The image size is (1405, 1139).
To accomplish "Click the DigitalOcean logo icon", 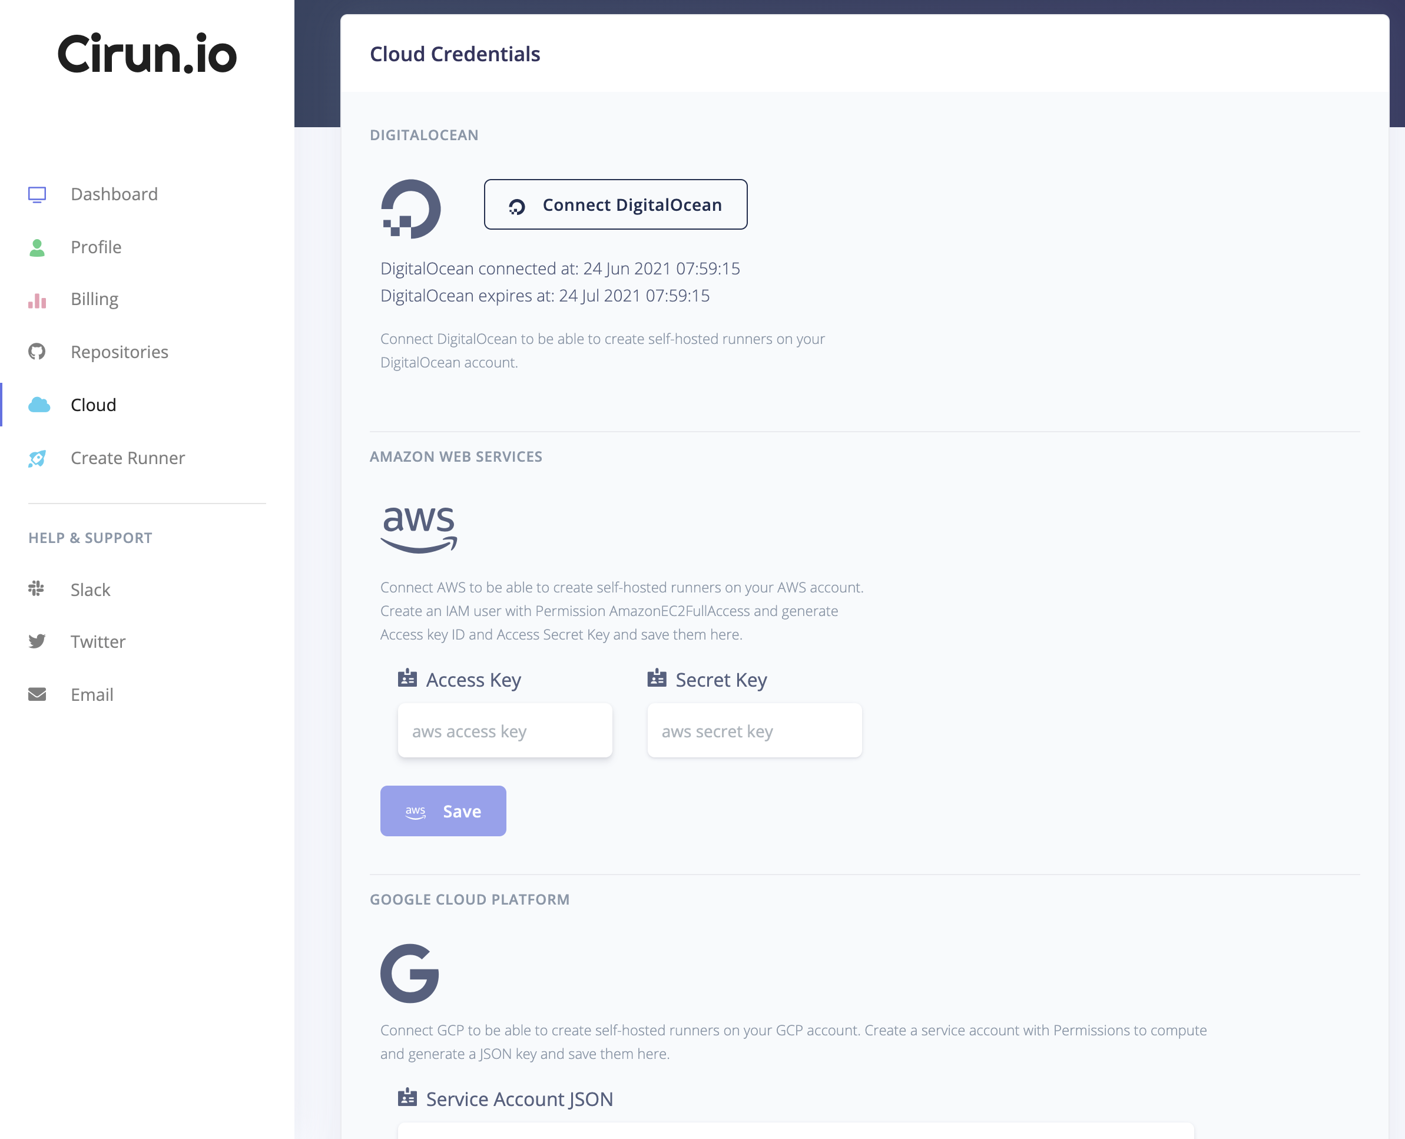I will click(x=412, y=207).
